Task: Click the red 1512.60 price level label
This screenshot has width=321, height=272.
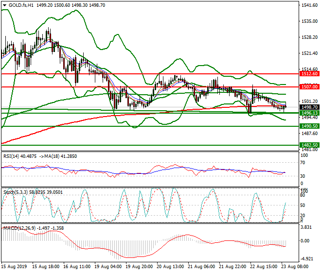Action: click(x=309, y=74)
